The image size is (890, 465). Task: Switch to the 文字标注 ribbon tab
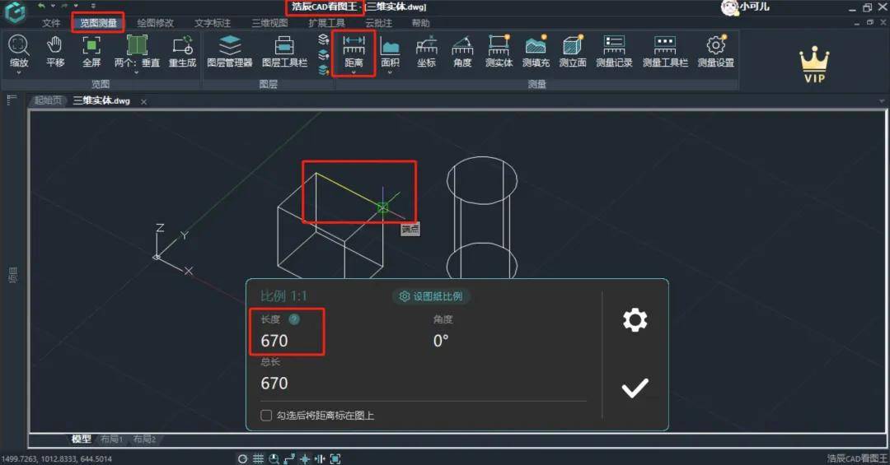coord(213,23)
